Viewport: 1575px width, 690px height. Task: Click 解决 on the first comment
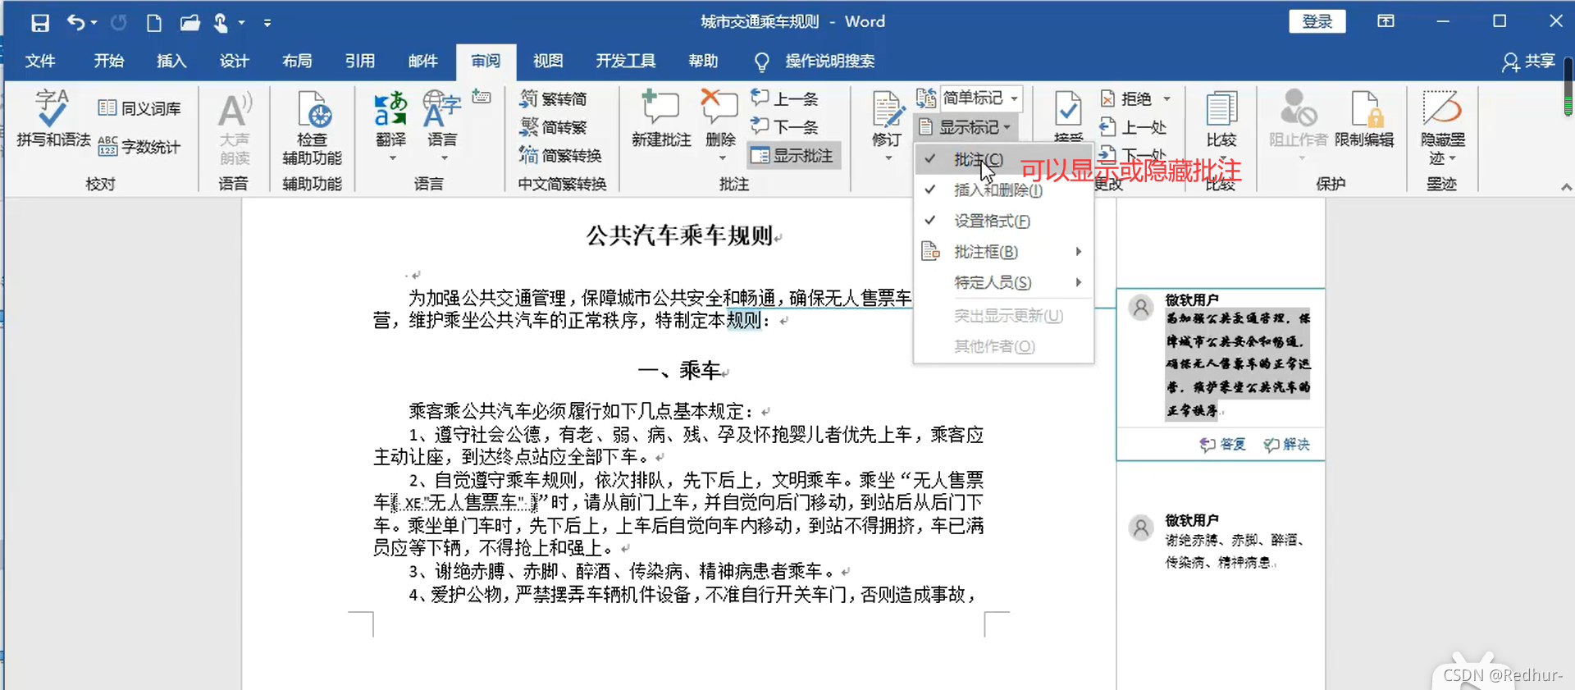[x=1287, y=444]
